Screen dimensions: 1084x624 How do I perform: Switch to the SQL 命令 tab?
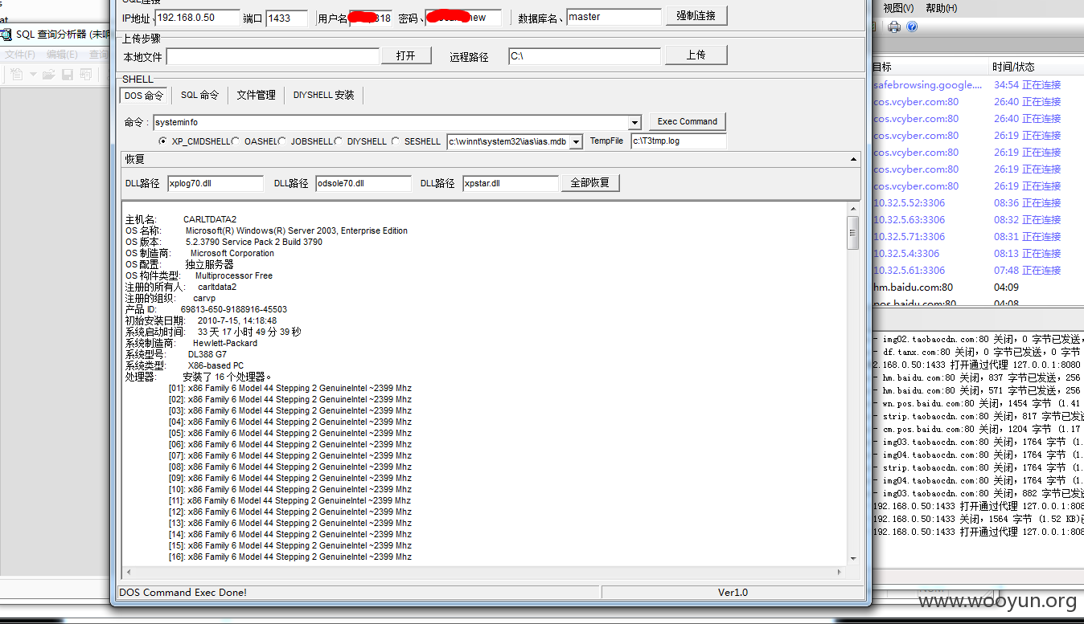[x=199, y=95]
